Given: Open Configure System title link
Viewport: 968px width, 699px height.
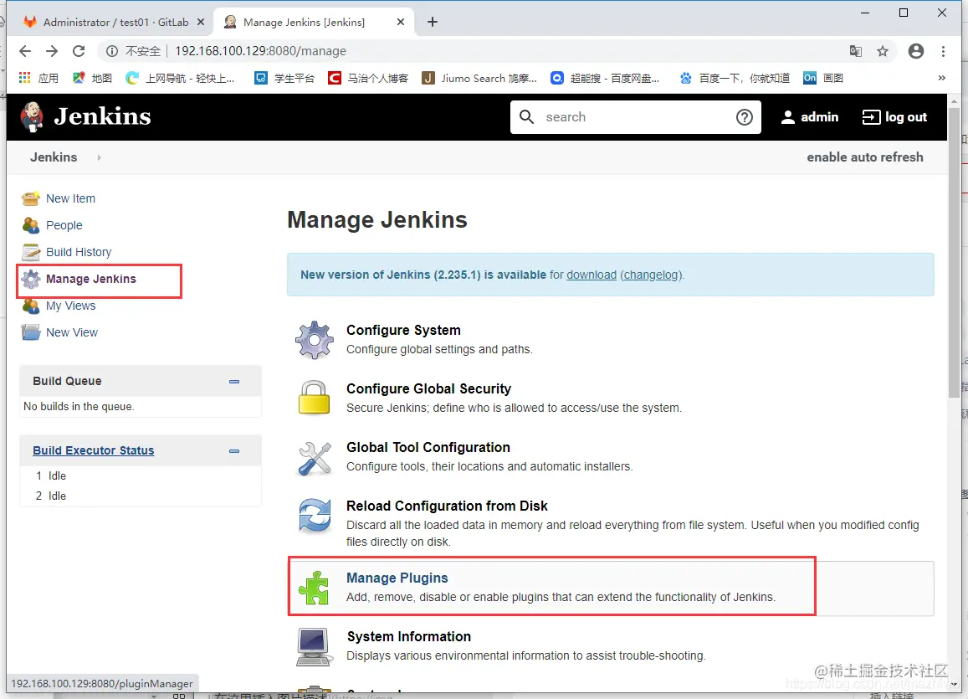Looking at the screenshot, I should point(403,331).
